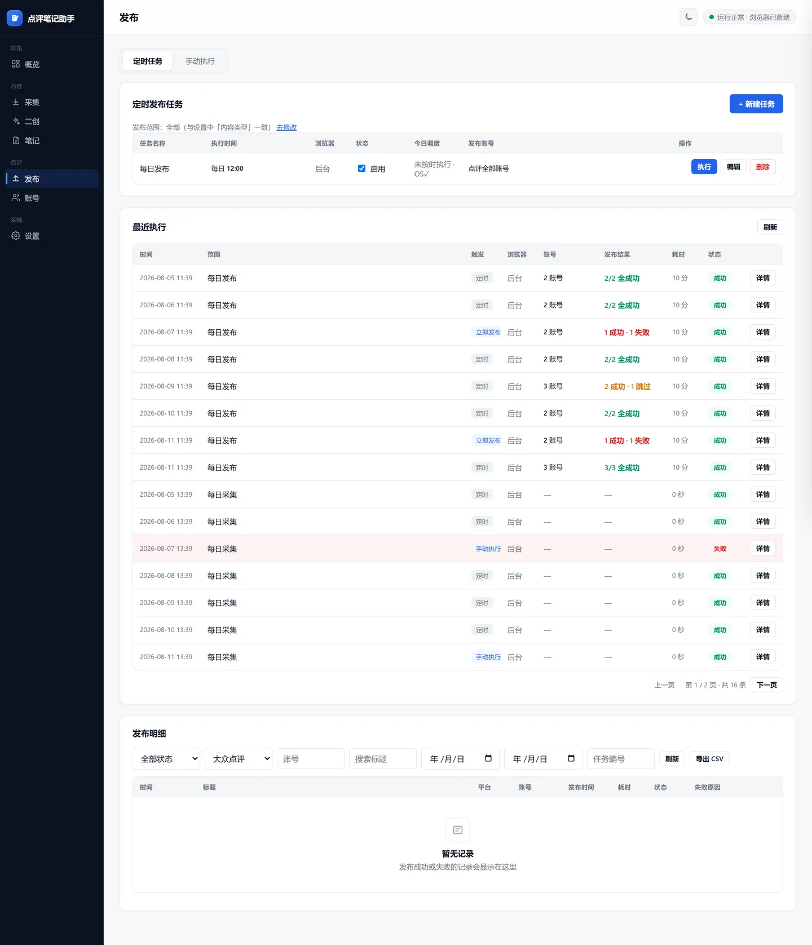Image resolution: width=812 pixels, height=945 pixels.
Task: Expand the 大众点评 platform dropdown
Action: click(239, 759)
